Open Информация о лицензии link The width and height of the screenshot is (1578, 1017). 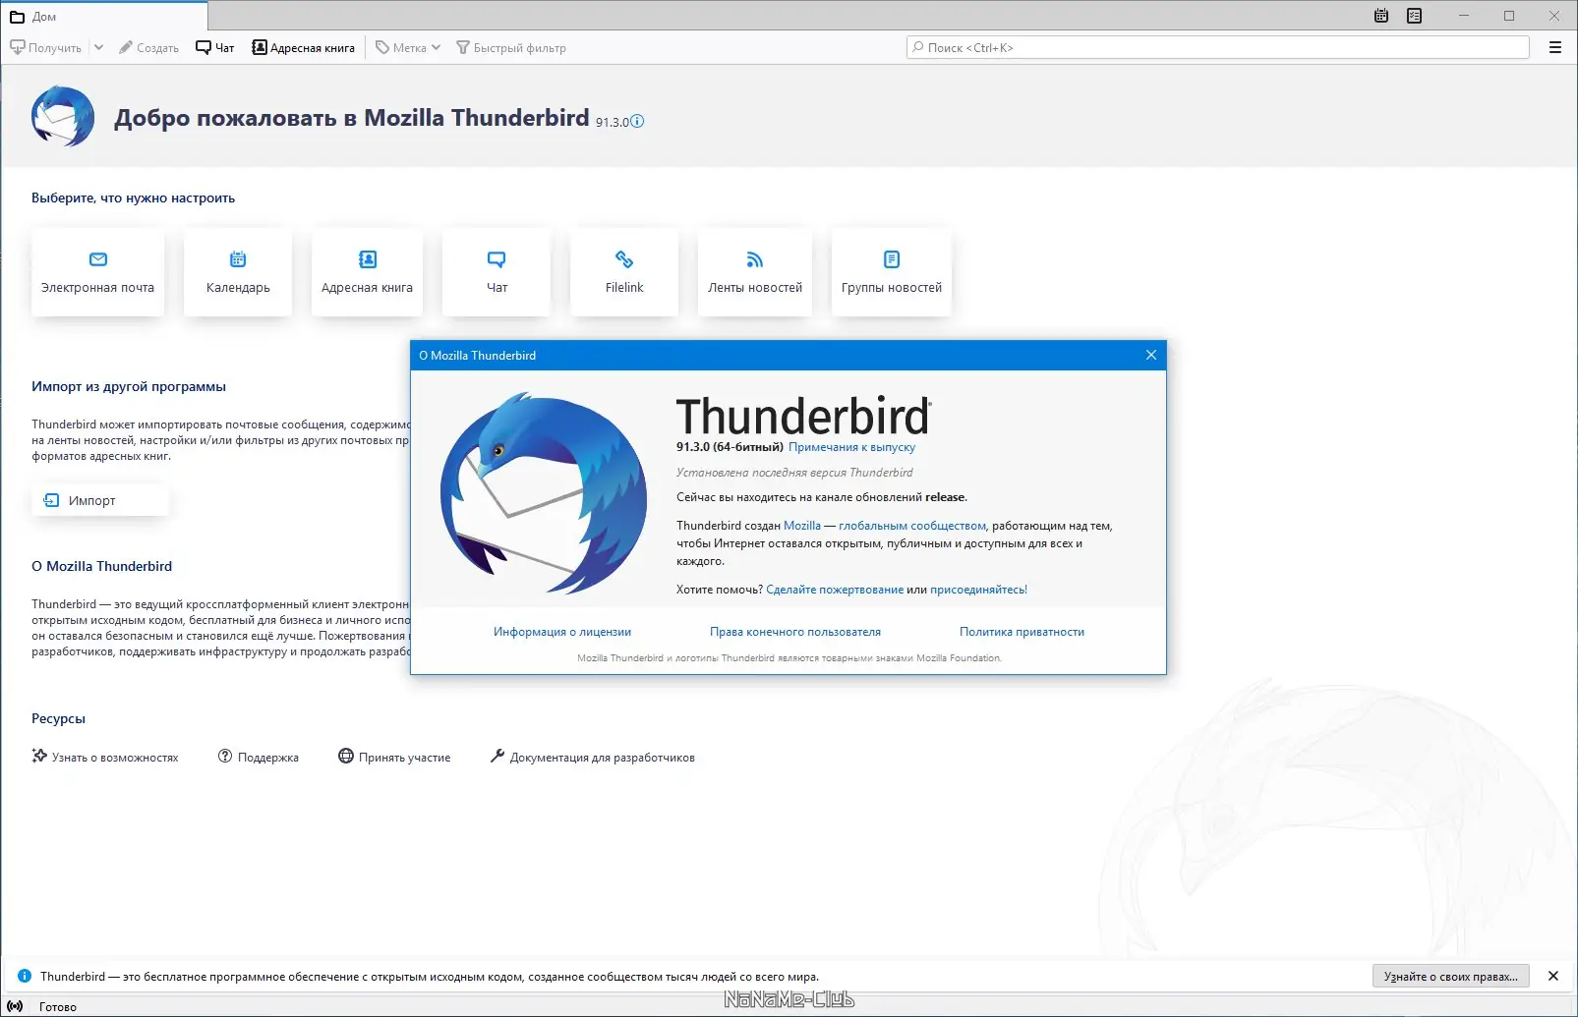click(x=562, y=632)
